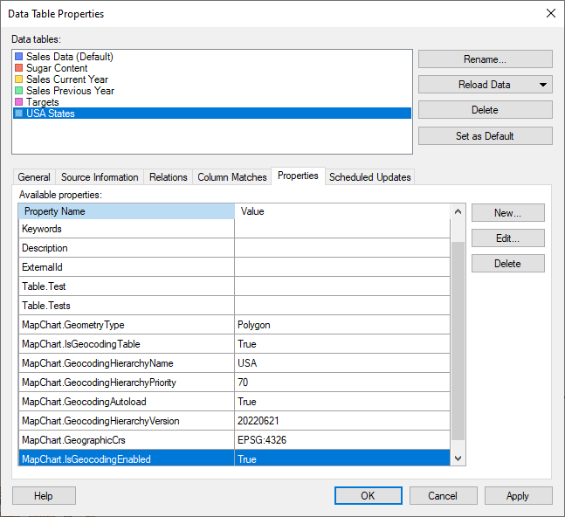Viewport: 565px width, 517px height.
Task: Switch to Column Matches tab
Action: click(231, 177)
